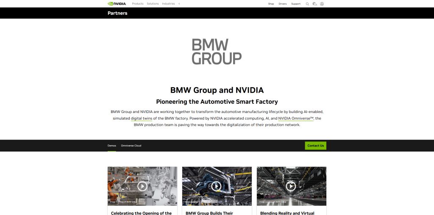Expand the Solutions menu
This screenshot has height=215, width=434.
click(153, 3)
